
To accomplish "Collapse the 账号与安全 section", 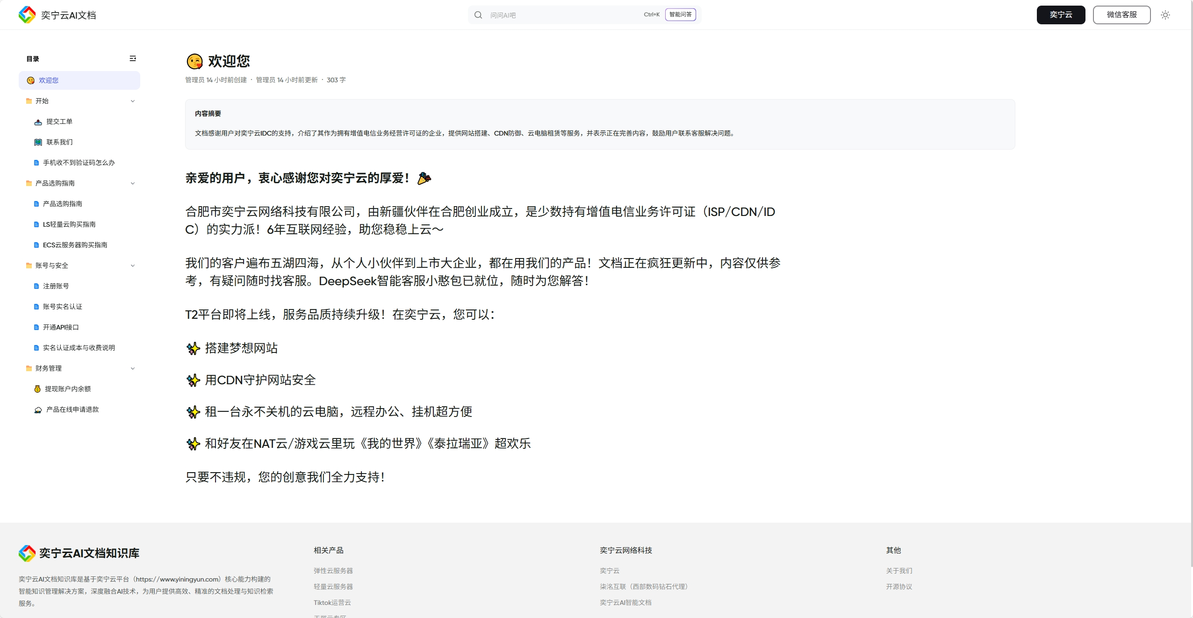I will coord(133,265).
